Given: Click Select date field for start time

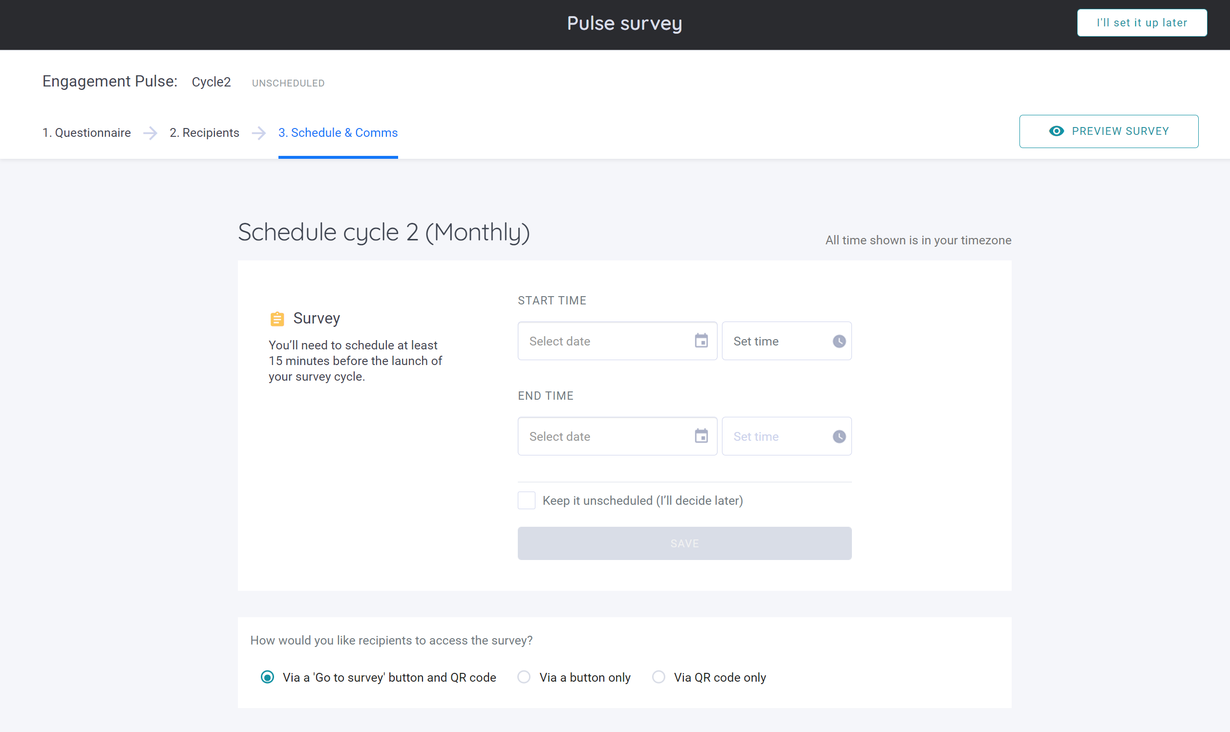Looking at the screenshot, I should 616,341.
